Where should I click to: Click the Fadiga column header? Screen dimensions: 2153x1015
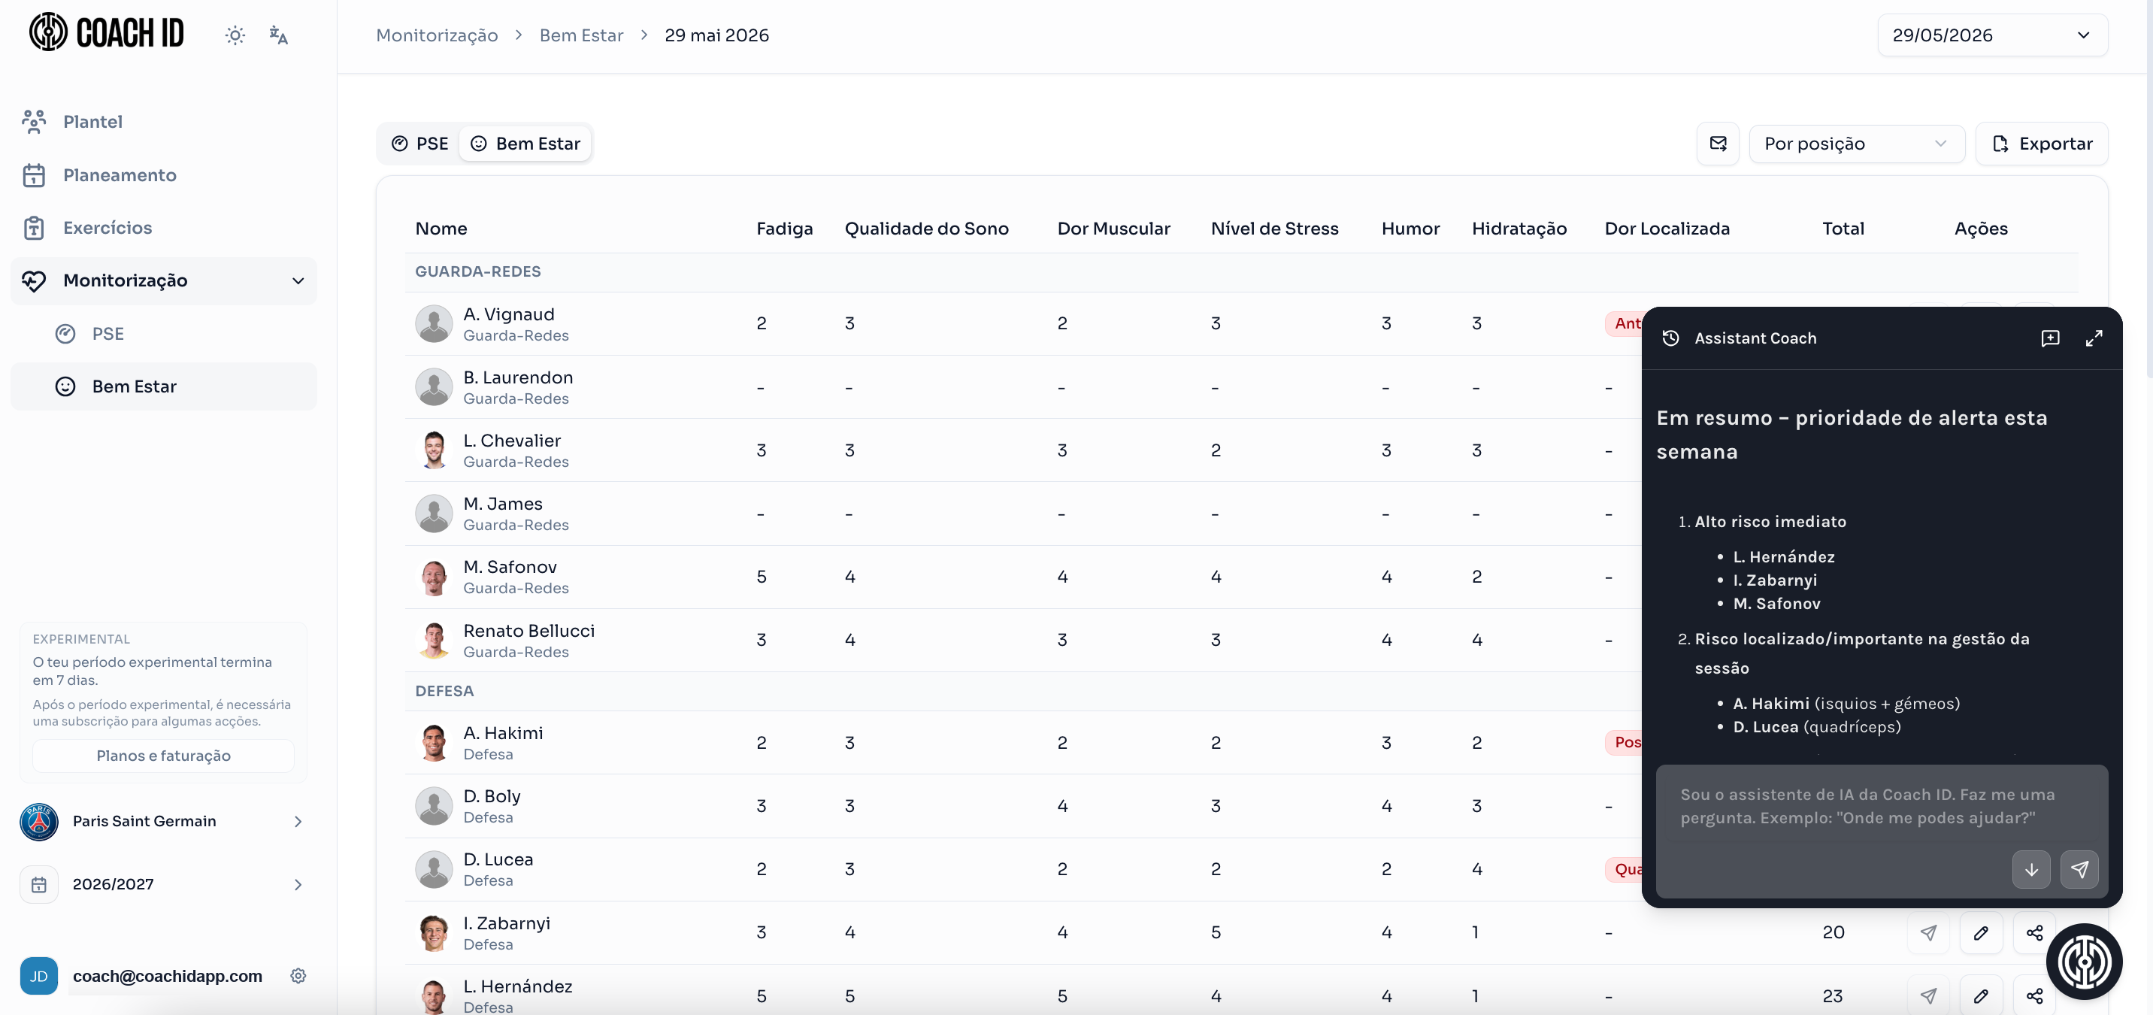[x=784, y=229]
